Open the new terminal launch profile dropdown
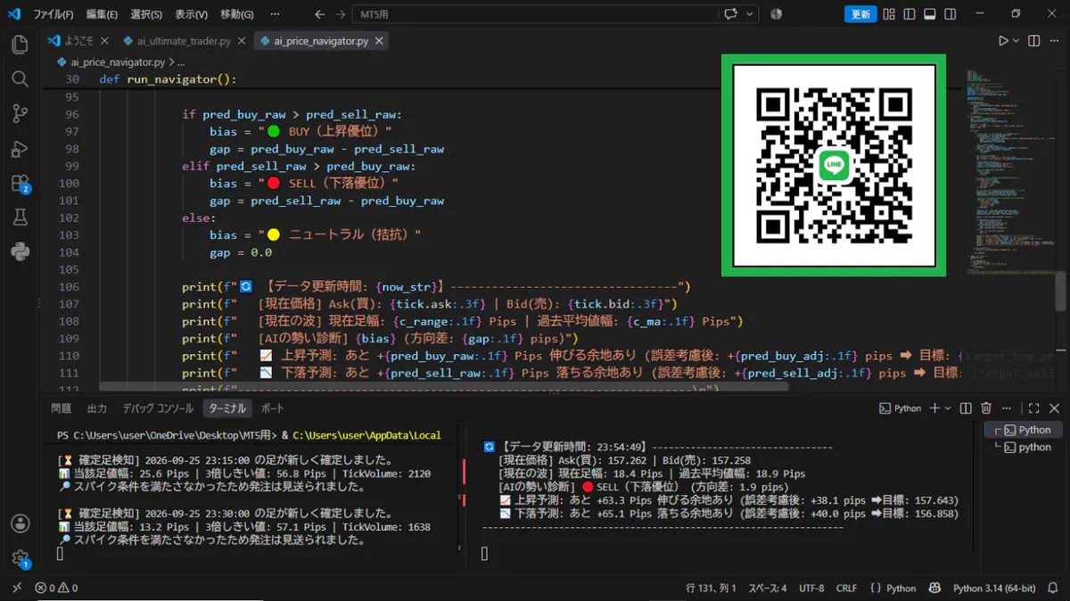The height and width of the screenshot is (601, 1070). (x=948, y=408)
